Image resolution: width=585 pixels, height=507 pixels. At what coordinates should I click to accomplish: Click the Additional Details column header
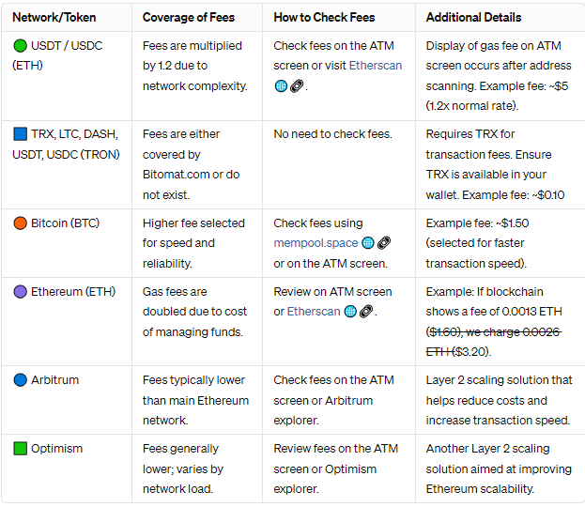473,17
